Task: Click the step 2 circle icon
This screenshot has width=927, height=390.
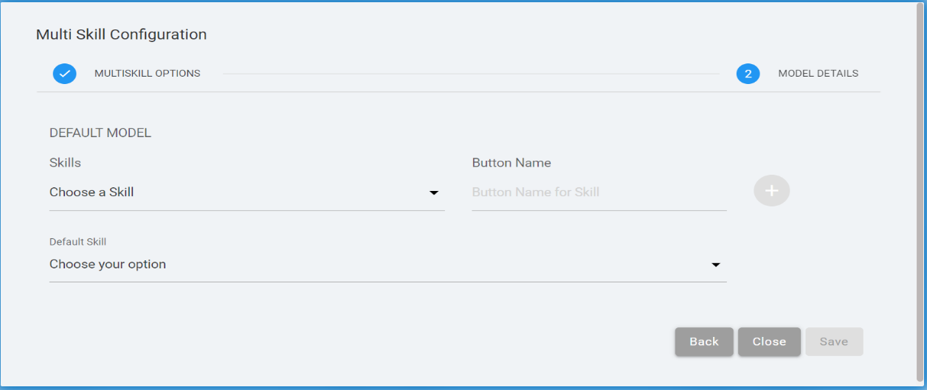Action: click(748, 74)
